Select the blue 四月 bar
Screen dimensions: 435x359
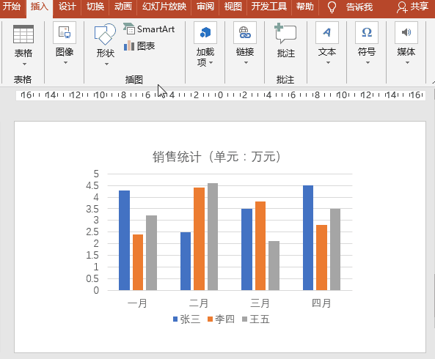click(308, 238)
